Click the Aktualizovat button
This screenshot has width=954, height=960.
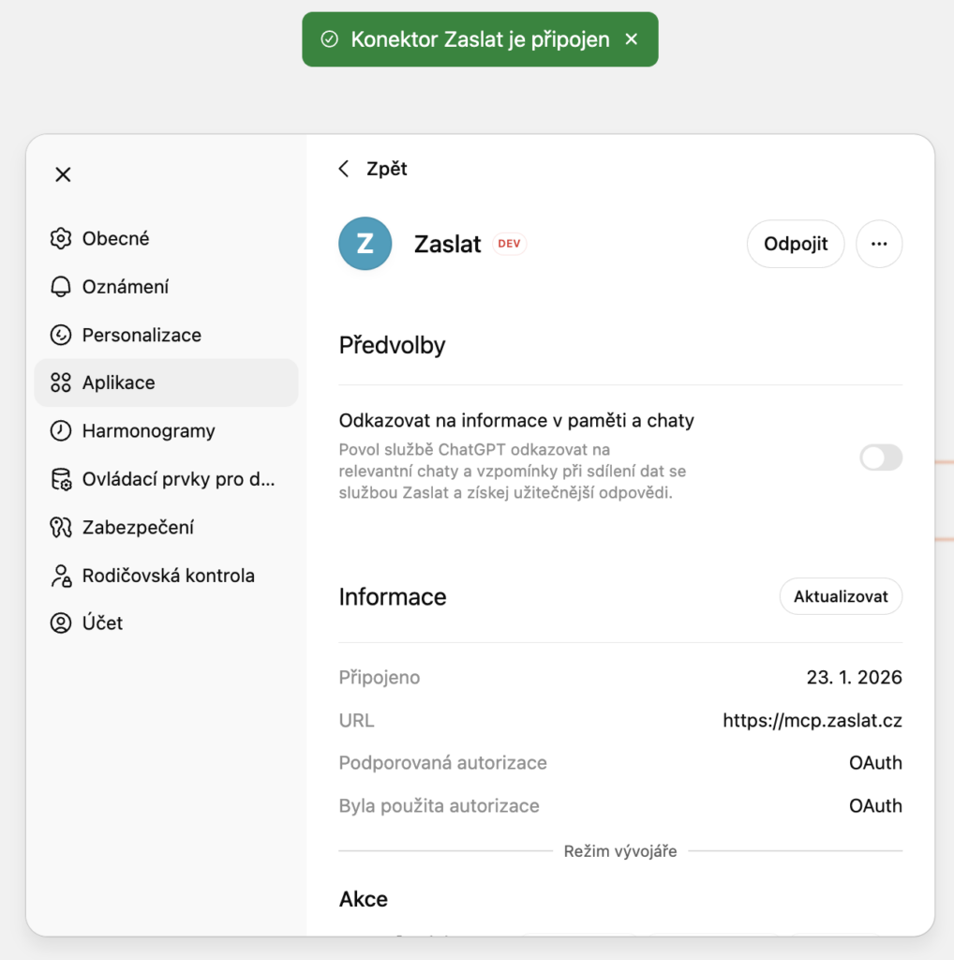coord(841,596)
